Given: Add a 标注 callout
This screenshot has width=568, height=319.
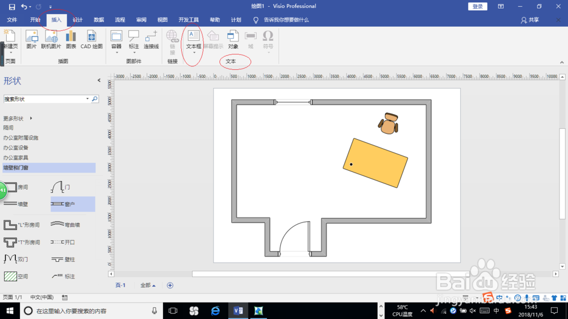Looking at the screenshot, I should click(x=133, y=40).
